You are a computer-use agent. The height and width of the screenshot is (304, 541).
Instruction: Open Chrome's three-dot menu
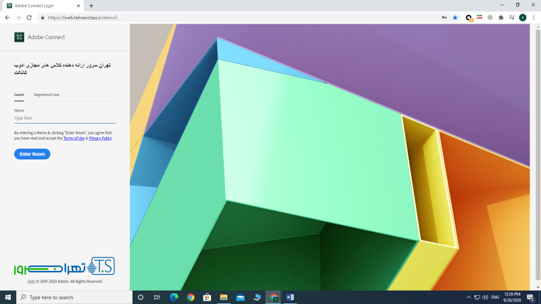pos(534,18)
